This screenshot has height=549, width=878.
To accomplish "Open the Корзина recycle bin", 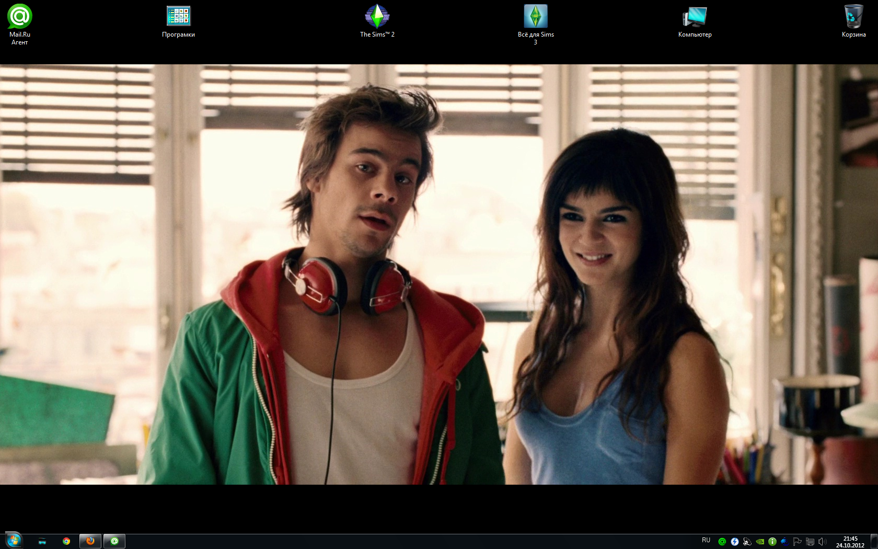I will coord(853,21).
